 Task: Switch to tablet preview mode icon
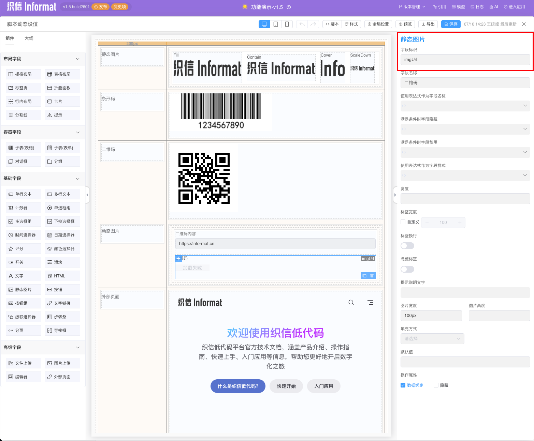pos(276,24)
